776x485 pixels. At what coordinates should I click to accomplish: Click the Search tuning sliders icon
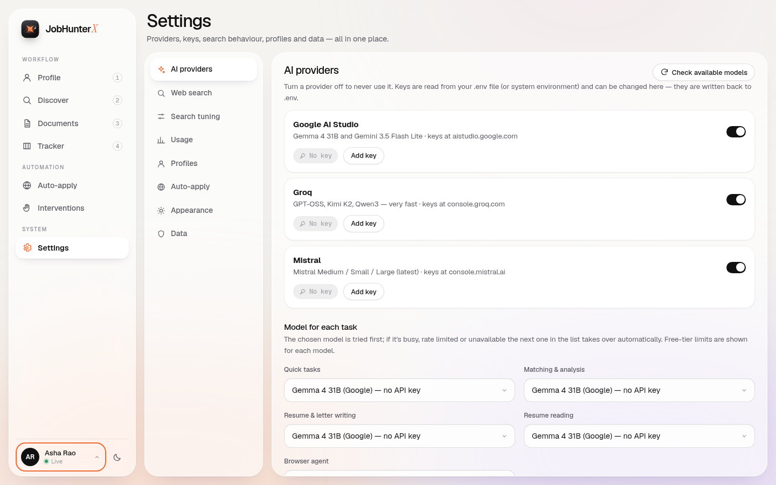click(161, 116)
